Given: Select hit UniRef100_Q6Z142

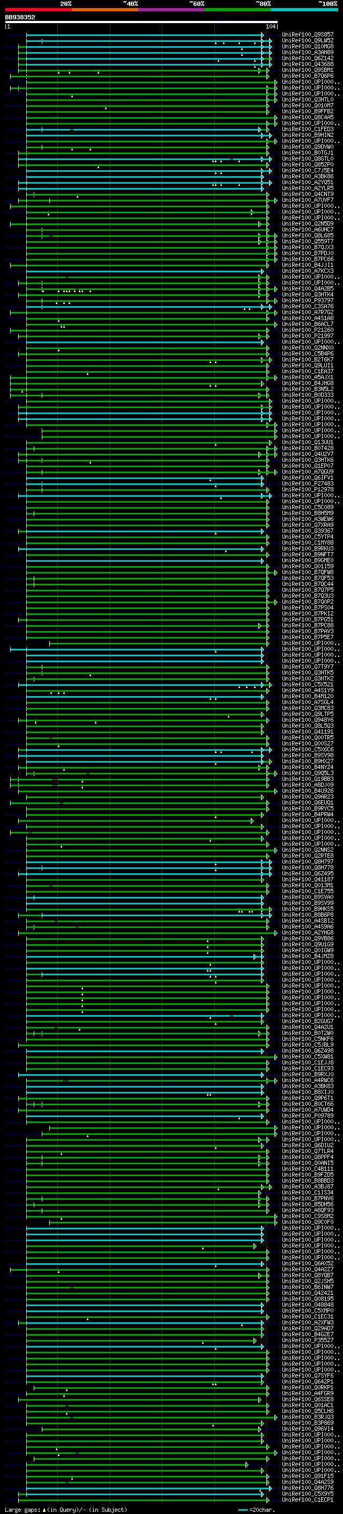Looking at the screenshot, I should pos(307,58).
